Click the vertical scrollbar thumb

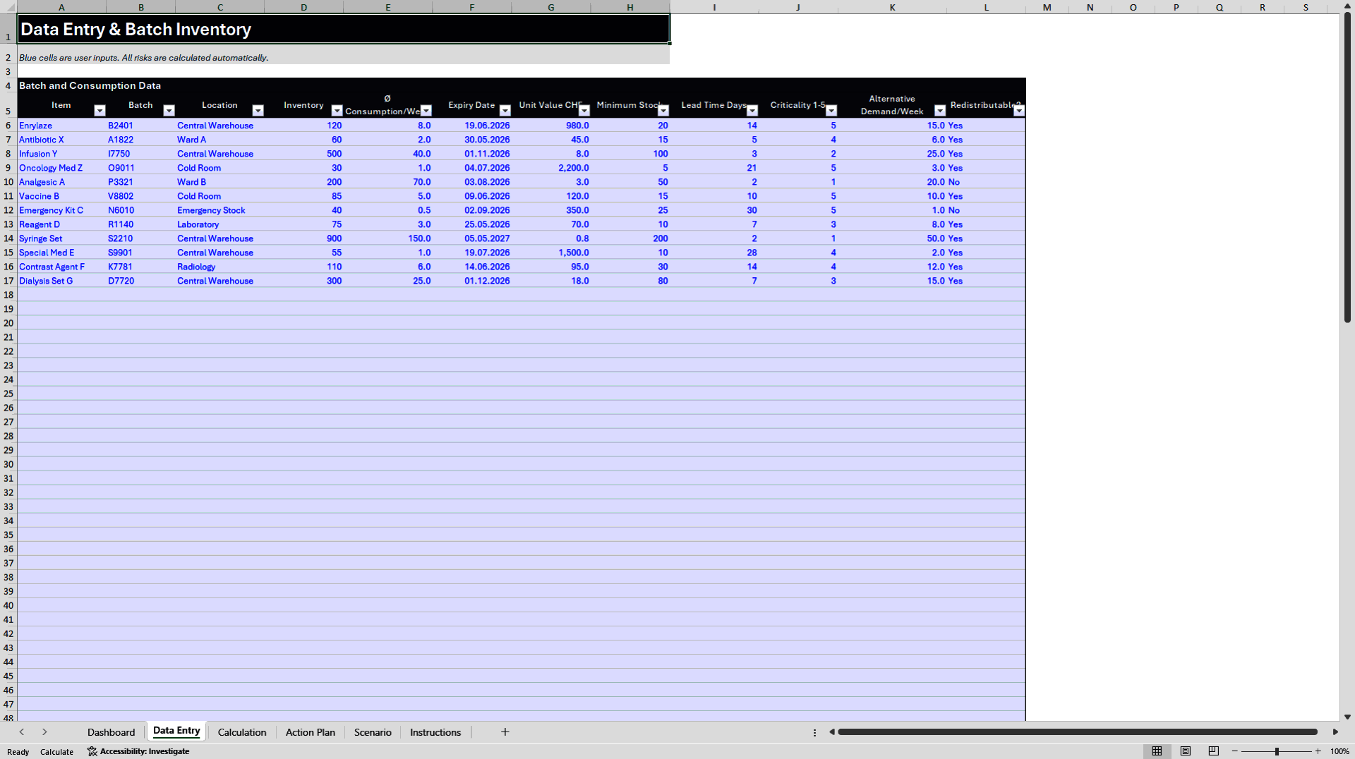[1347, 169]
